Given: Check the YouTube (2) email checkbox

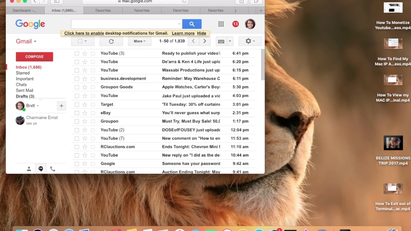Looking at the screenshot, I should click(77, 130).
